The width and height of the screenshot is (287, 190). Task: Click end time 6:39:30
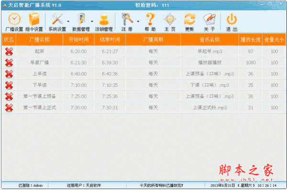110,63
